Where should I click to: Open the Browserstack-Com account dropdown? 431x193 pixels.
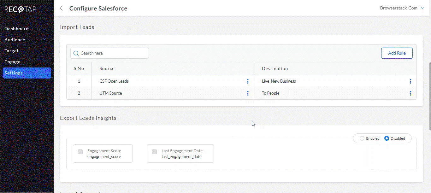tap(402, 8)
